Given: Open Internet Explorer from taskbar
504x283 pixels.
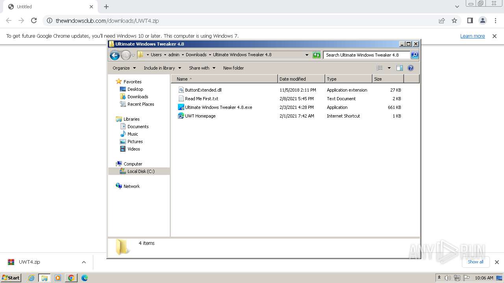Looking at the screenshot, I should click(x=31, y=278).
